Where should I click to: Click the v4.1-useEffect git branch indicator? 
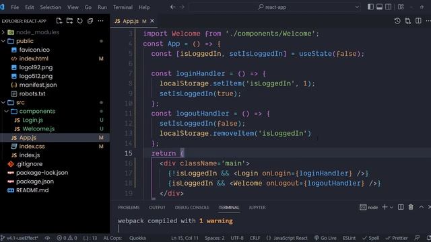coord(20,238)
